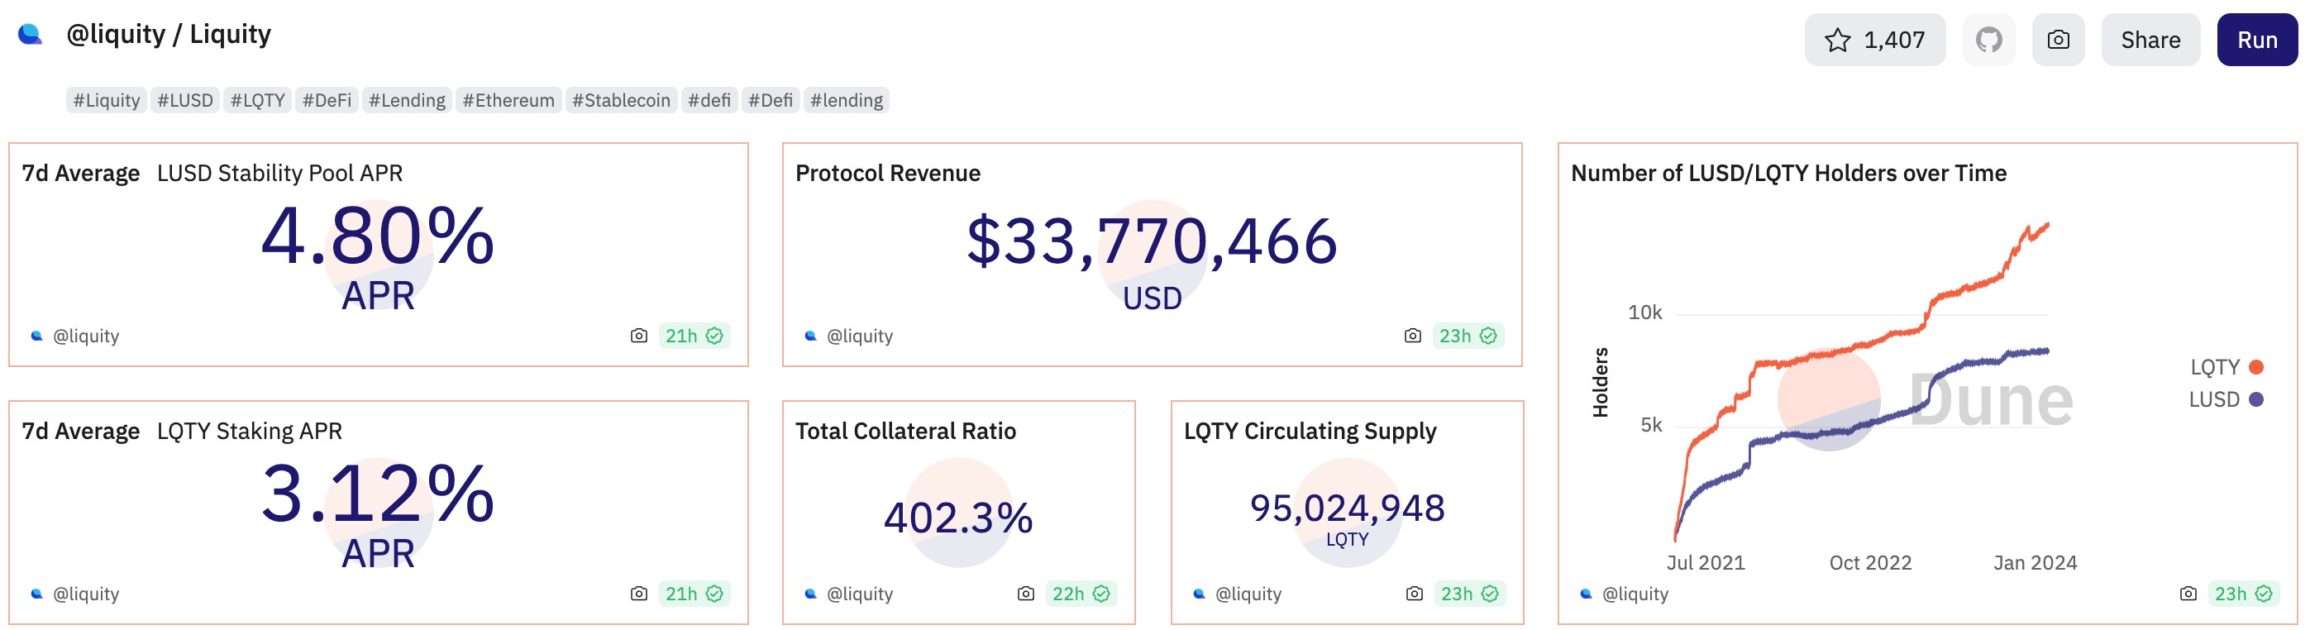Open the #Stablecoin tag
The height and width of the screenshot is (630, 2310).
point(622,100)
